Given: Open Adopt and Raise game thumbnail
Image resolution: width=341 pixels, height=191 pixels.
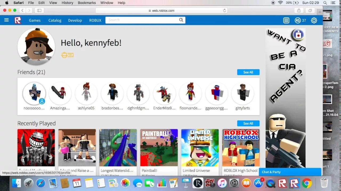Looking at the screenshot, I should pyautogui.click(x=77, y=148).
